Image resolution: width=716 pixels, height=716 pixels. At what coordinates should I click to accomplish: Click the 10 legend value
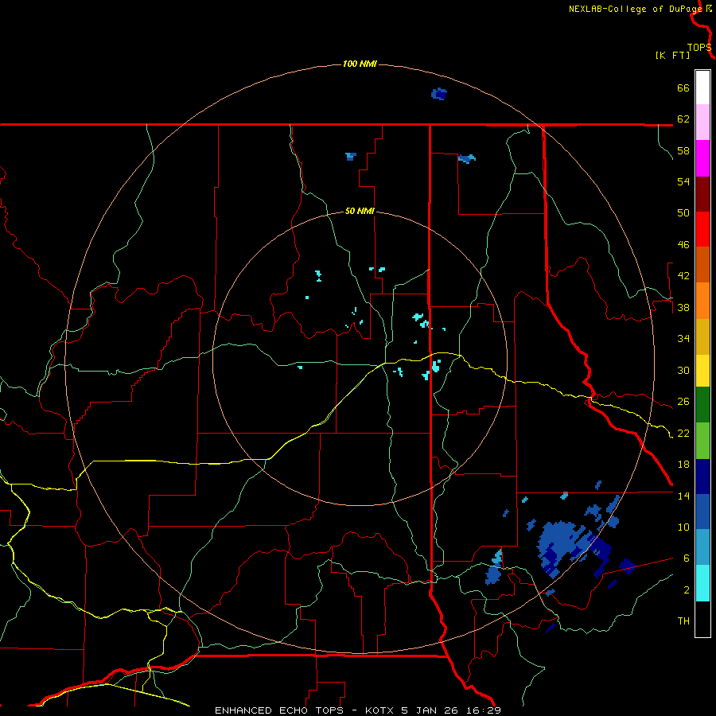(683, 527)
